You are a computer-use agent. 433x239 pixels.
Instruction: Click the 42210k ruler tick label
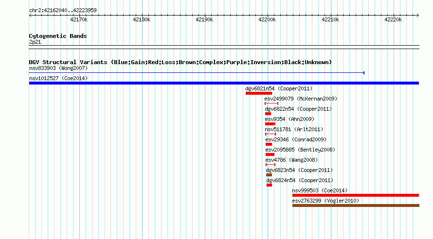330,19
